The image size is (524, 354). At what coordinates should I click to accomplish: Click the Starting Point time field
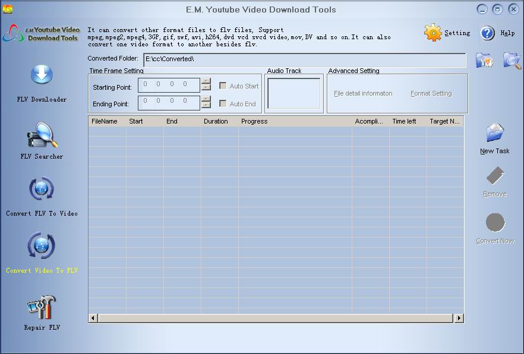169,85
